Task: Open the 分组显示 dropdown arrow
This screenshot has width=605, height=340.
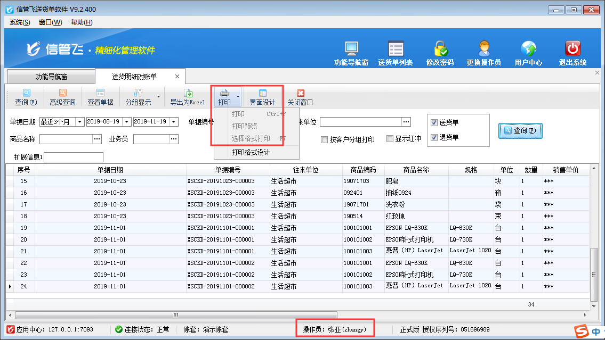Action: click(x=158, y=97)
